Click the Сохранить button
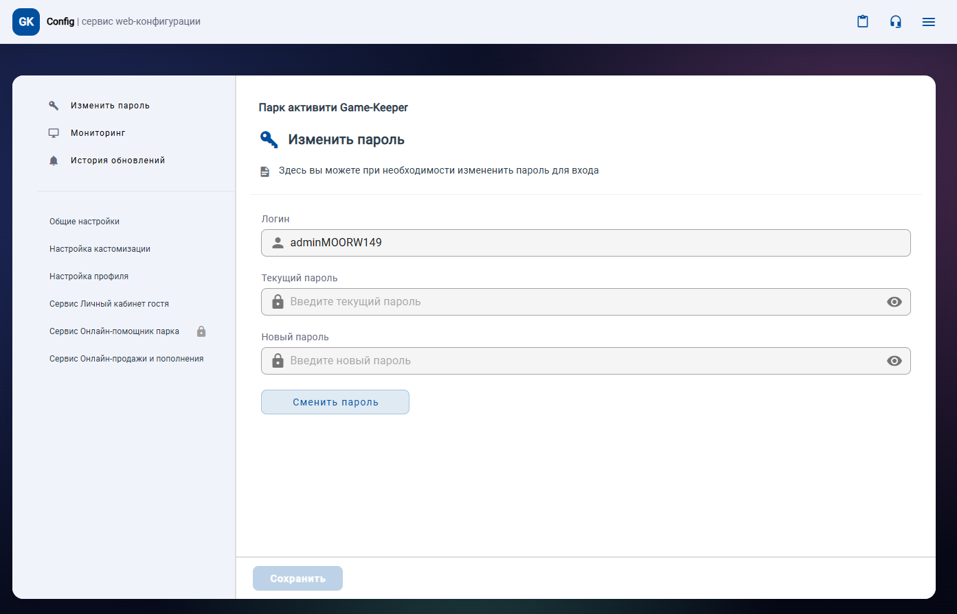Screen dimensions: 957x614 click(297, 578)
